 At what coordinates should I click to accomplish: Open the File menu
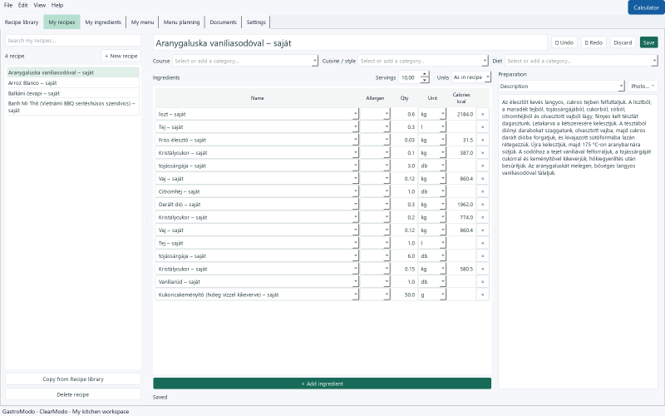pos(8,5)
